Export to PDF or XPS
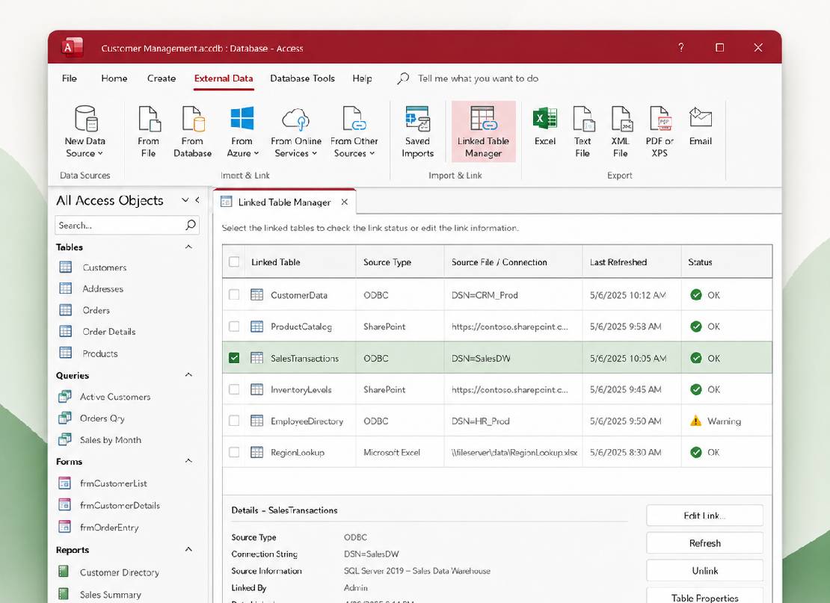Image resolution: width=830 pixels, height=603 pixels. 660,132
